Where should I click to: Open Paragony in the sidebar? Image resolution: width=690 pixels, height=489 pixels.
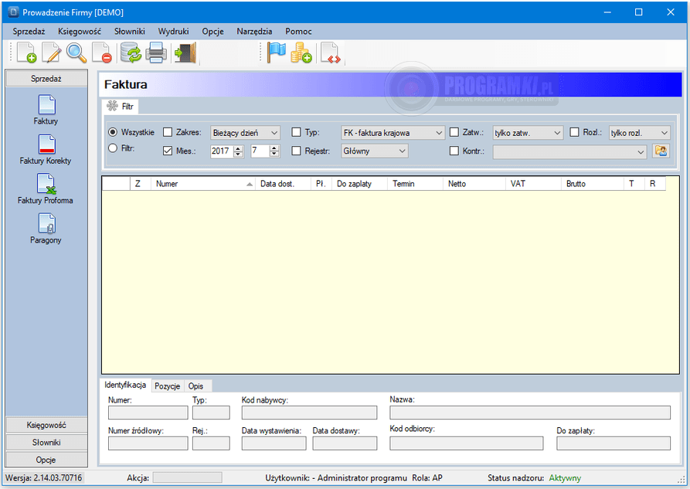(46, 229)
